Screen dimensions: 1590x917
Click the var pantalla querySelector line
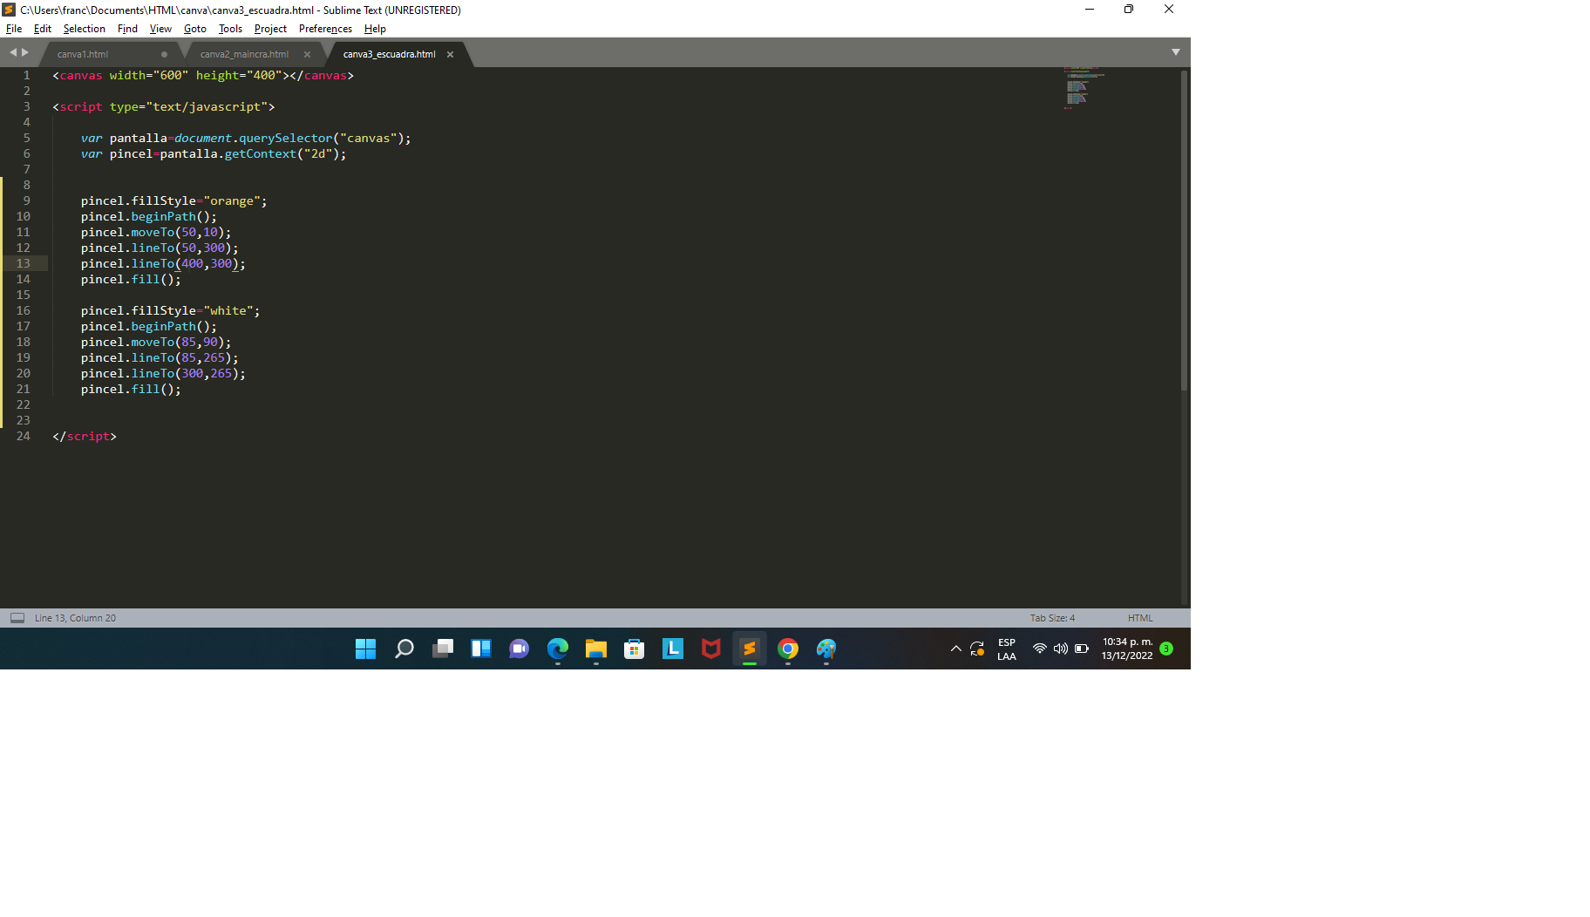click(246, 138)
